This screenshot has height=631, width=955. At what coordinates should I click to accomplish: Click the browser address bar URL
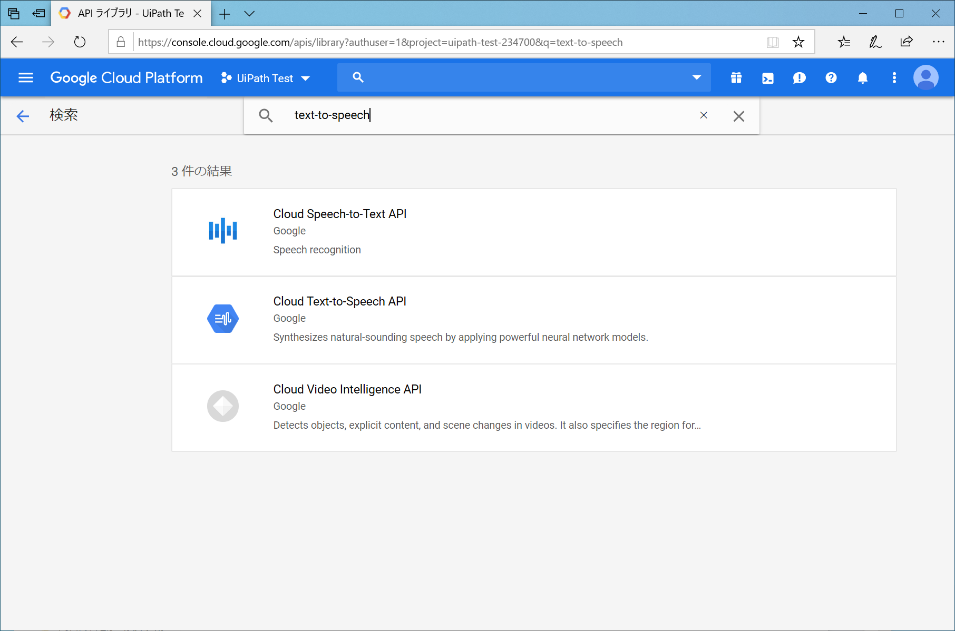pyautogui.click(x=381, y=42)
